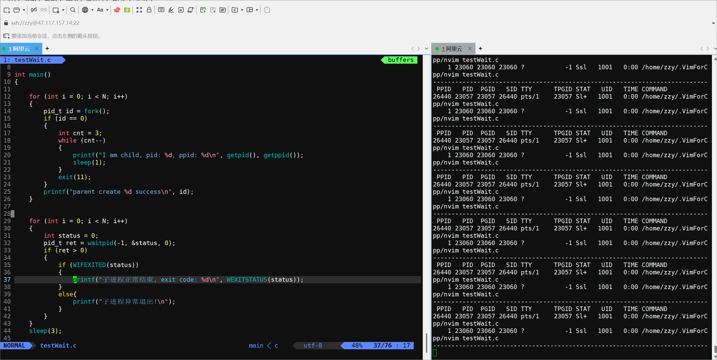The width and height of the screenshot is (717, 360).
Task: Expand the open session folder dropdown
Action: pyautogui.click(x=24, y=10)
